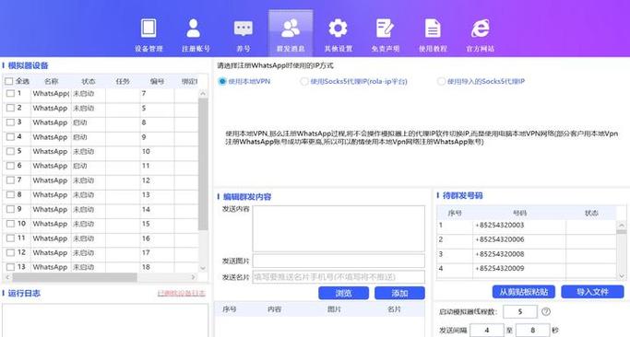Image resolution: width=630 pixels, height=337 pixels.
Task: Click the send interval maximum field showing 8
Action: 533,331
